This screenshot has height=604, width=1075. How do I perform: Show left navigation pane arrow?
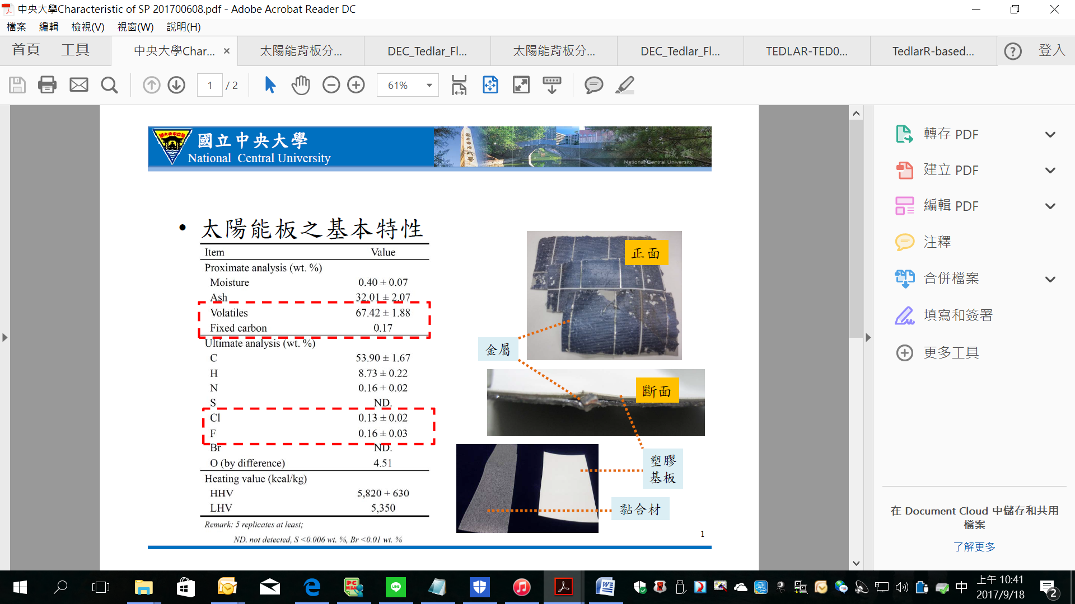tap(5, 338)
